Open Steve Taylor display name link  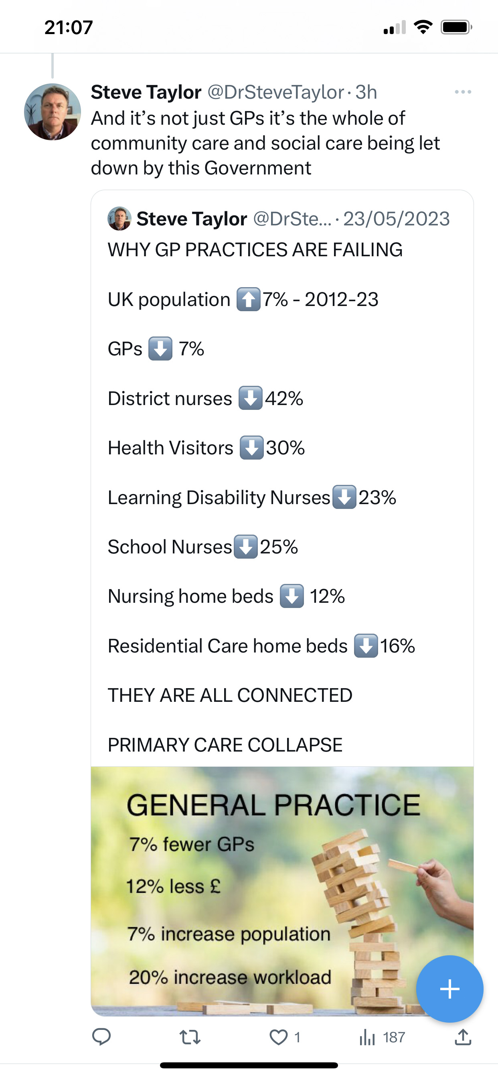tap(146, 92)
